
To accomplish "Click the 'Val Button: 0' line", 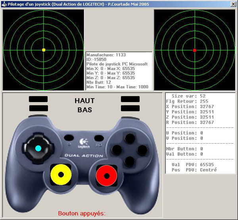I will pyautogui.click(x=184, y=154).
